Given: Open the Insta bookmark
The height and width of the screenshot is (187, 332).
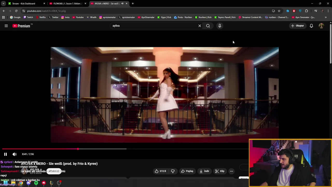Looking at the screenshot, I should point(65,17).
